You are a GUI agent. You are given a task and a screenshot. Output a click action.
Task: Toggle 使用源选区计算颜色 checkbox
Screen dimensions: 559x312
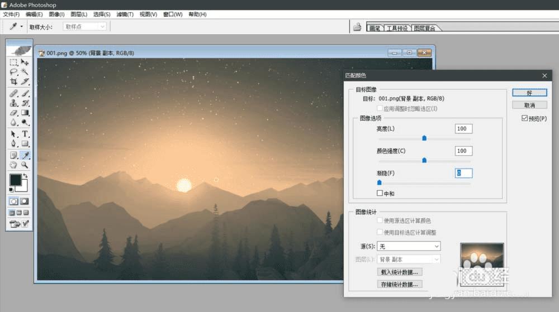380,220
